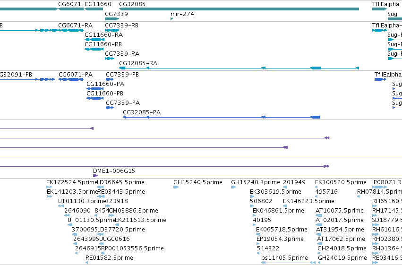Viewport: 402px width, 265px height.
Task: Select feature 506802
Action: pyautogui.click(x=261, y=201)
